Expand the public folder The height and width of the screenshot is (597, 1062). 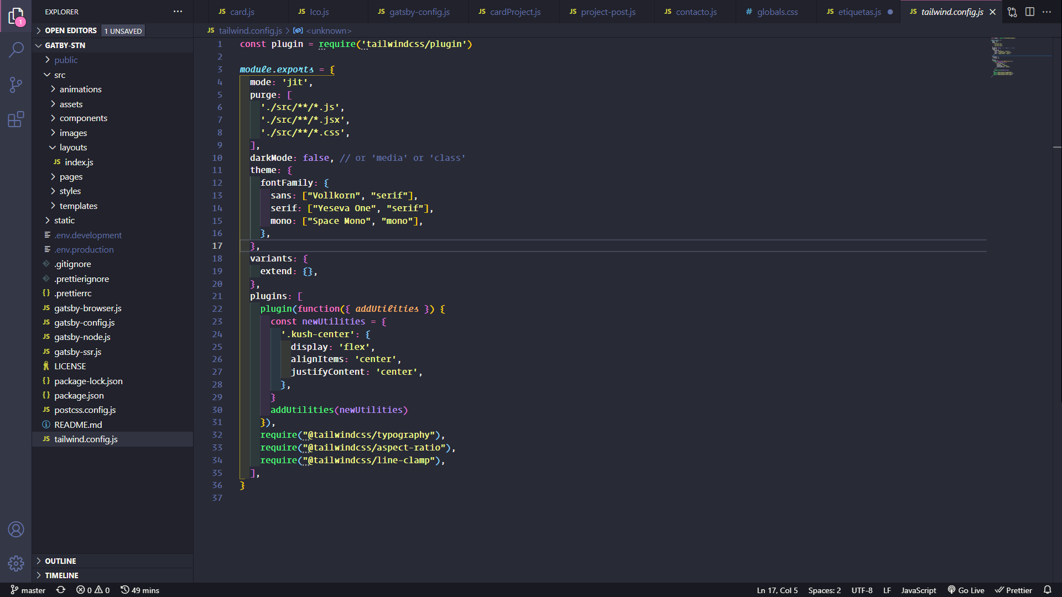pos(112,60)
